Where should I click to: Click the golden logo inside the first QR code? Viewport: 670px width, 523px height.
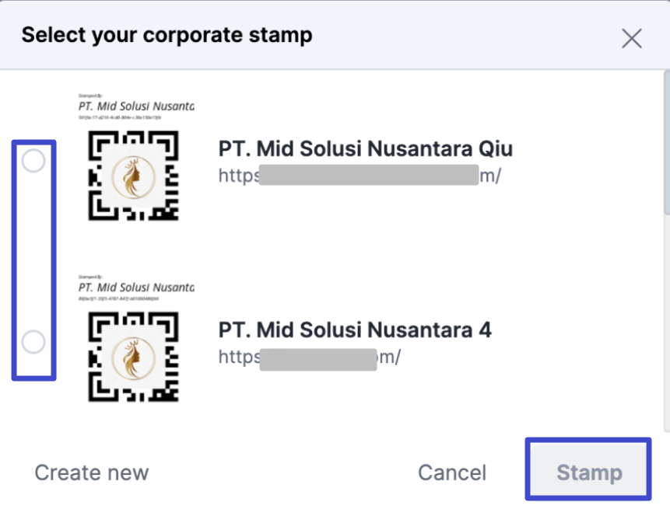(133, 177)
